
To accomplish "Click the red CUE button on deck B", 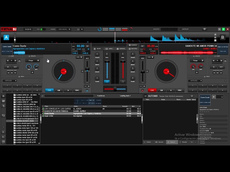I will pyautogui.click(x=152, y=90).
